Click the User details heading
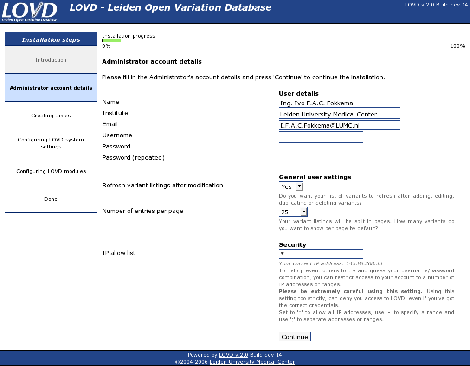 298,94
